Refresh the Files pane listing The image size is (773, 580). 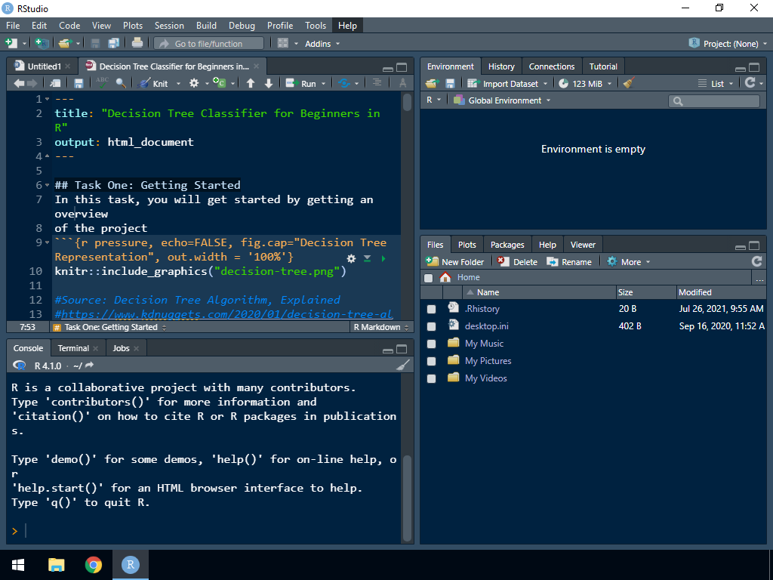pos(756,261)
